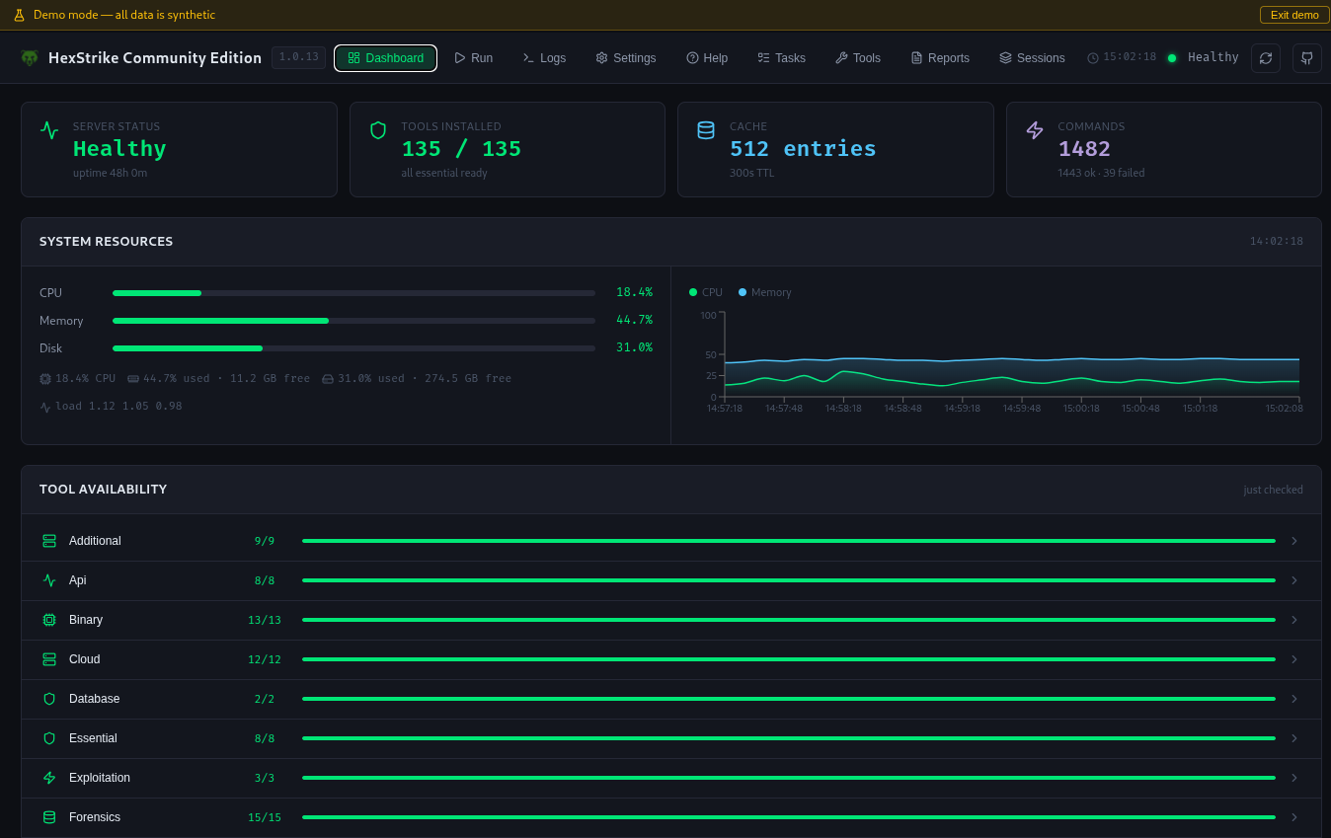Open the Reports page link
The width and height of the screenshot is (1331, 838).
[939, 58]
